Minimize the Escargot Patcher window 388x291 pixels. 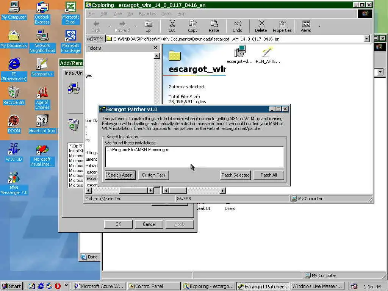(272, 109)
